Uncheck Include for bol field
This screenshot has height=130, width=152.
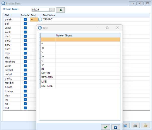(25, 24)
